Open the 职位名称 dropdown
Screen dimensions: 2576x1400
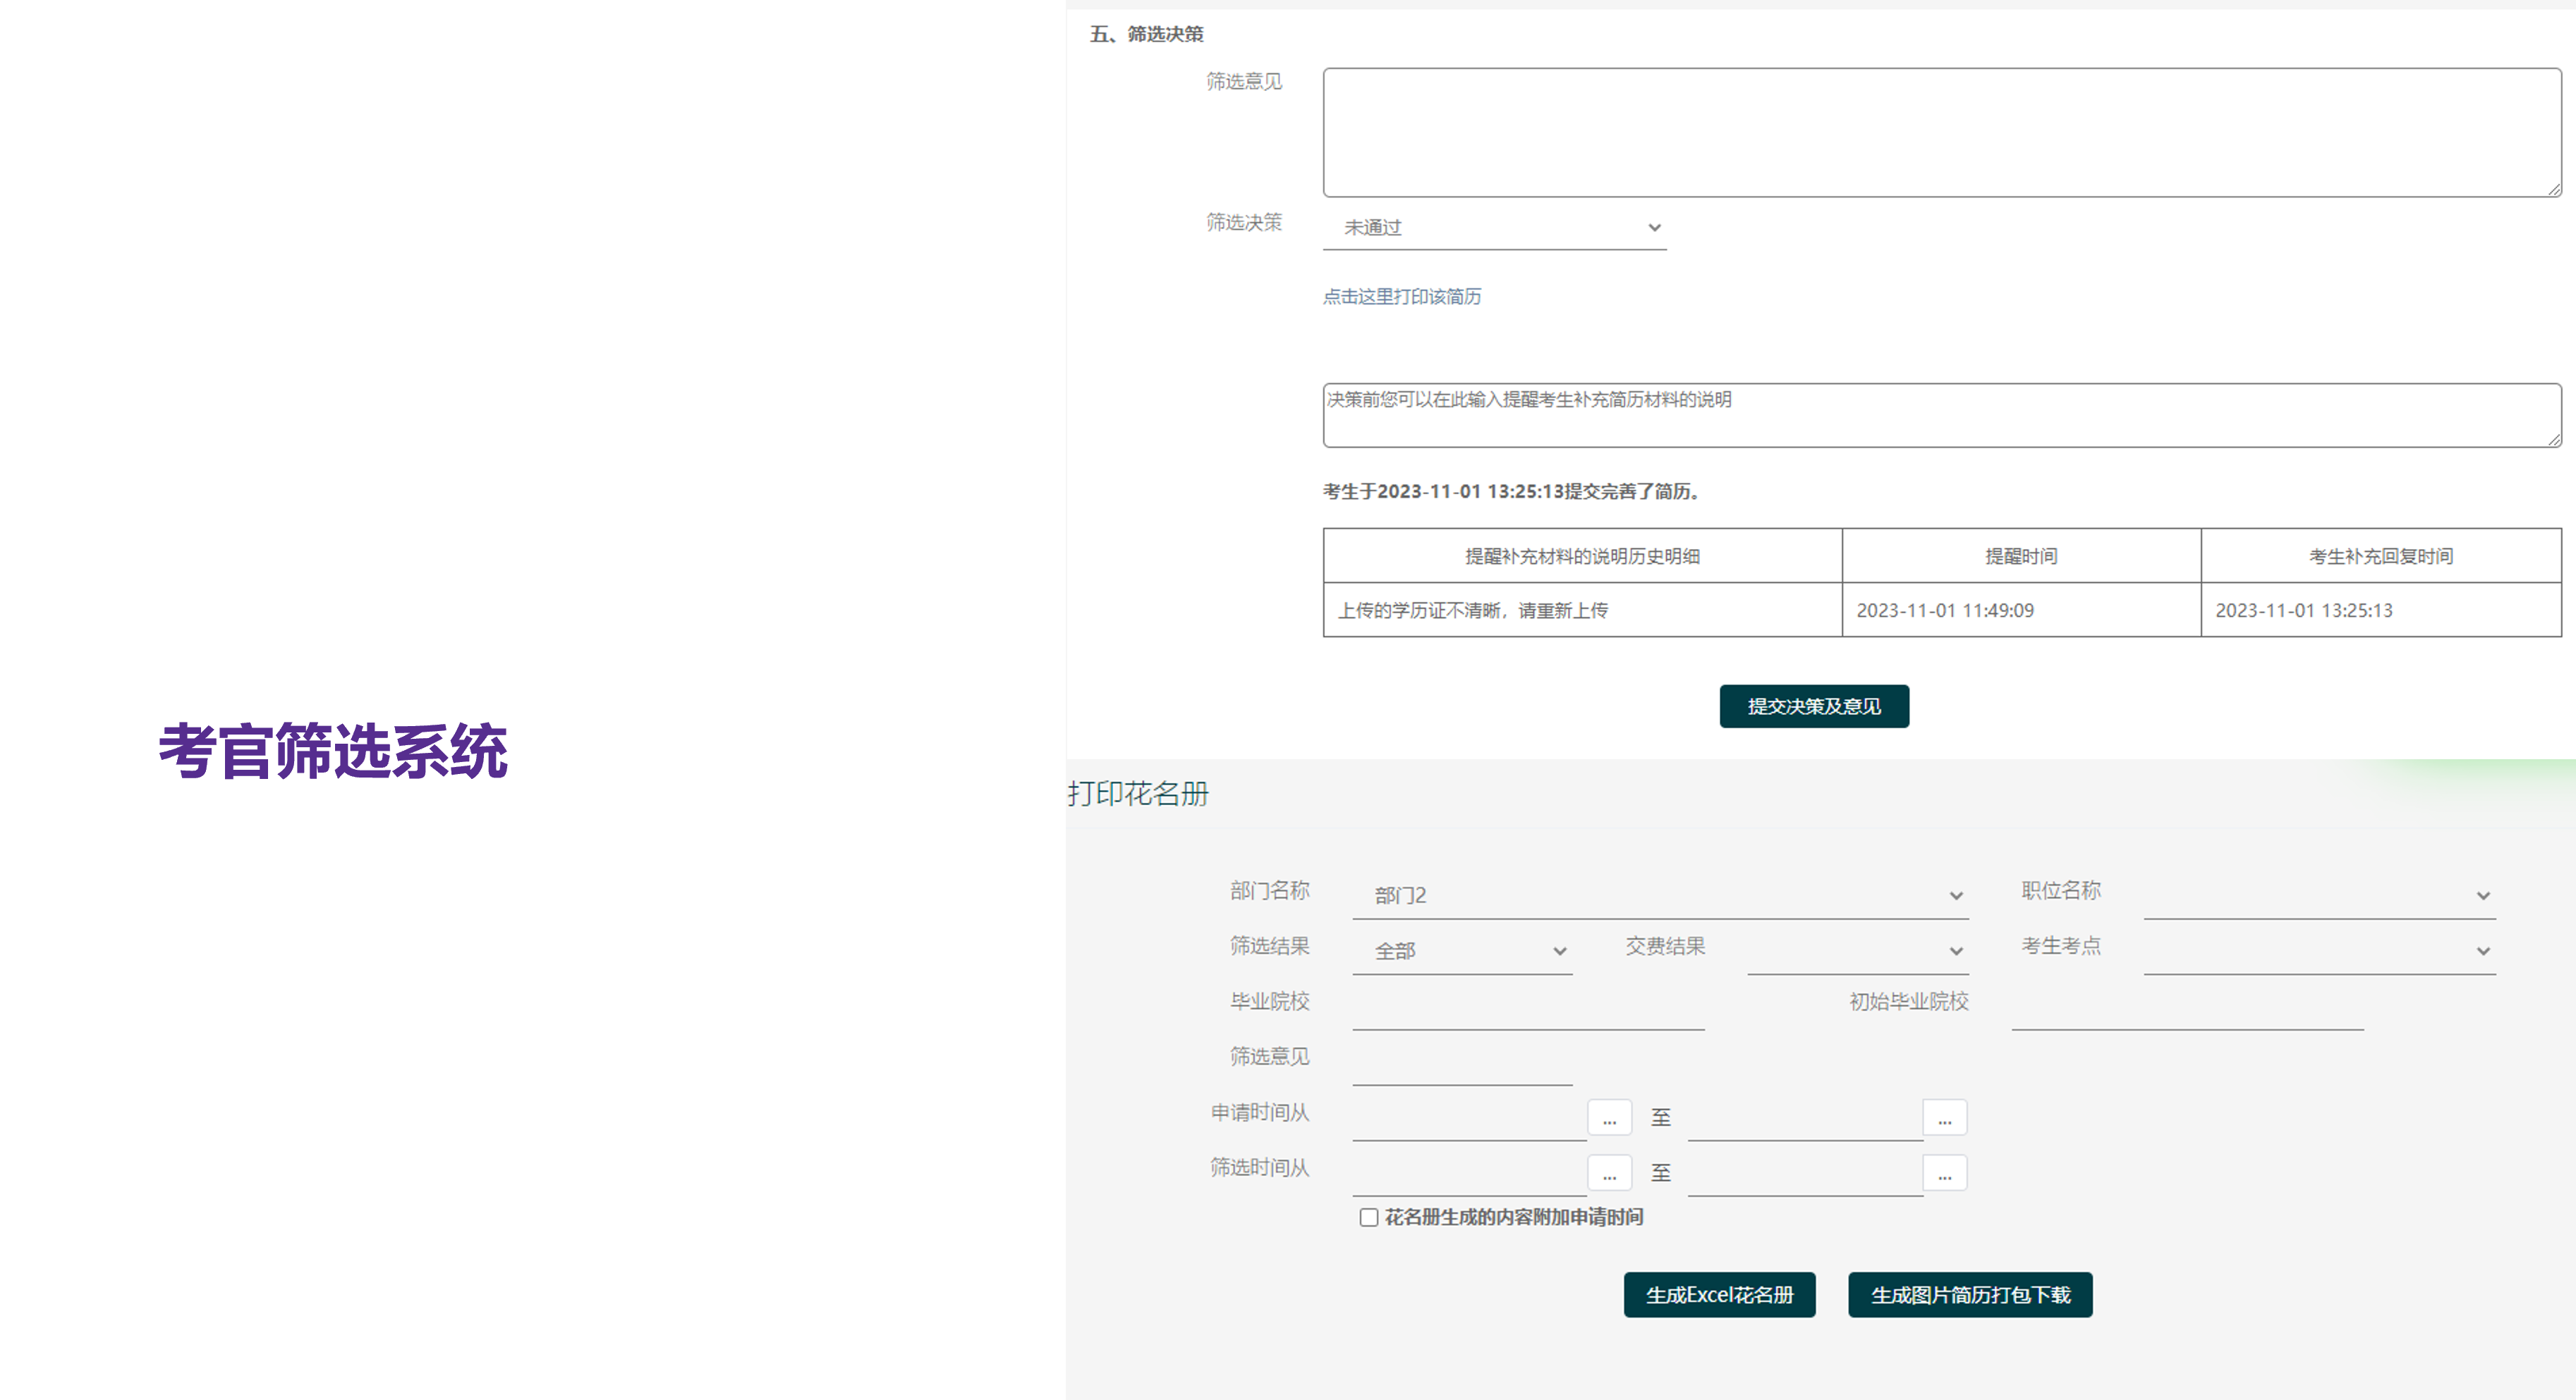point(2319,895)
